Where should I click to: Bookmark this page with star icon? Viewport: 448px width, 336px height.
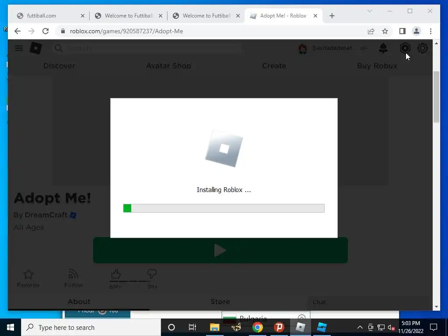pyautogui.click(x=385, y=31)
